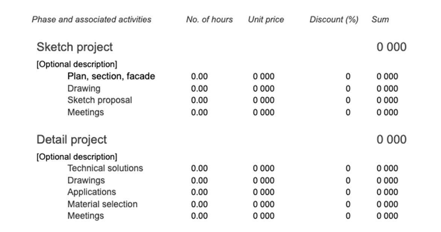Click unit price for Technical solutions
Viewport: 441px width, 232px height.
click(263, 168)
